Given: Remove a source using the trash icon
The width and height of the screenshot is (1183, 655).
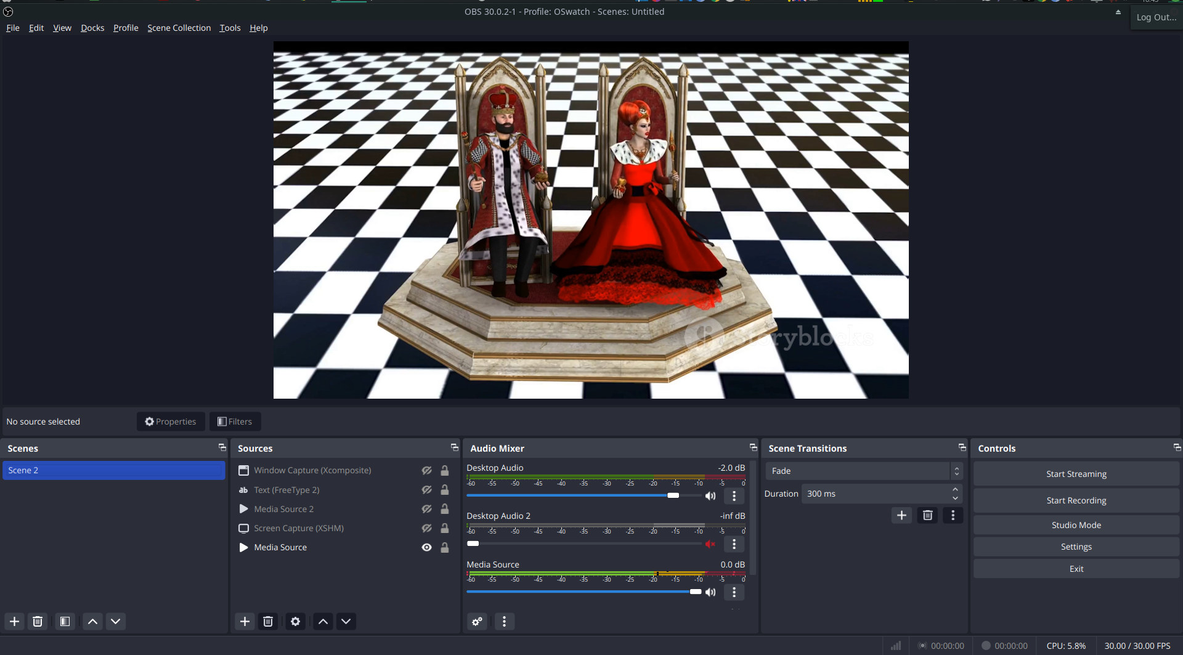Looking at the screenshot, I should click(268, 621).
